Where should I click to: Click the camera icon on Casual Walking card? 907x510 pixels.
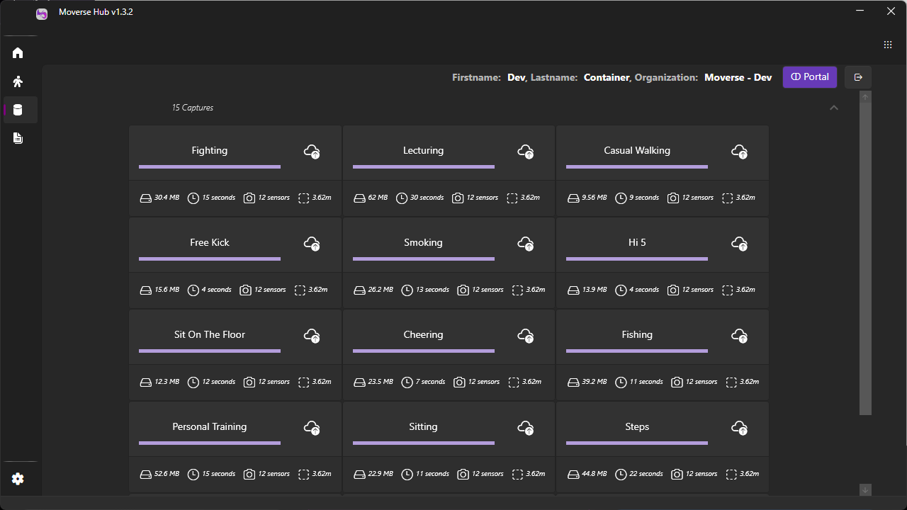673,198
